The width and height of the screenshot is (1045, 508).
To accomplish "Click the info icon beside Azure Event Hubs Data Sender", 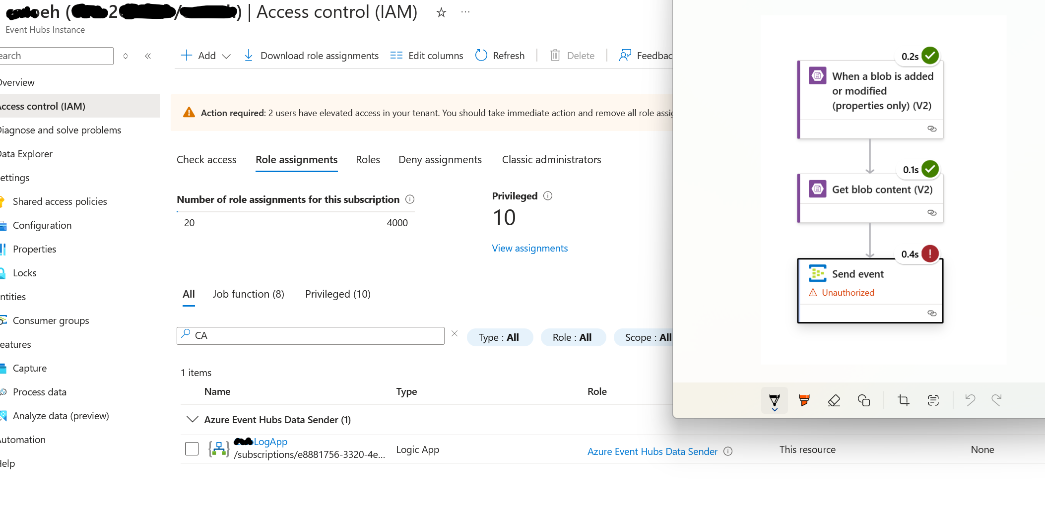I will click(728, 451).
